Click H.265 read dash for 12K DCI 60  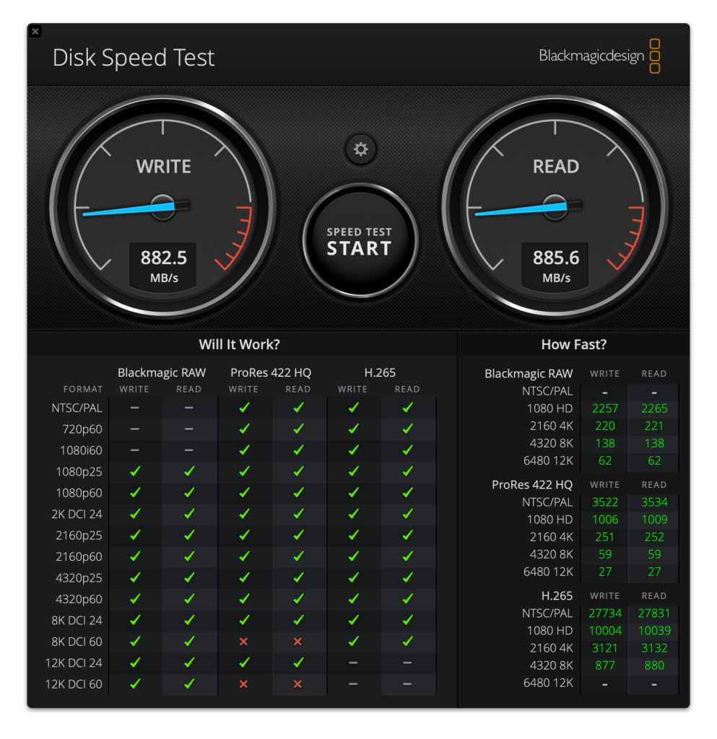click(x=407, y=684)
